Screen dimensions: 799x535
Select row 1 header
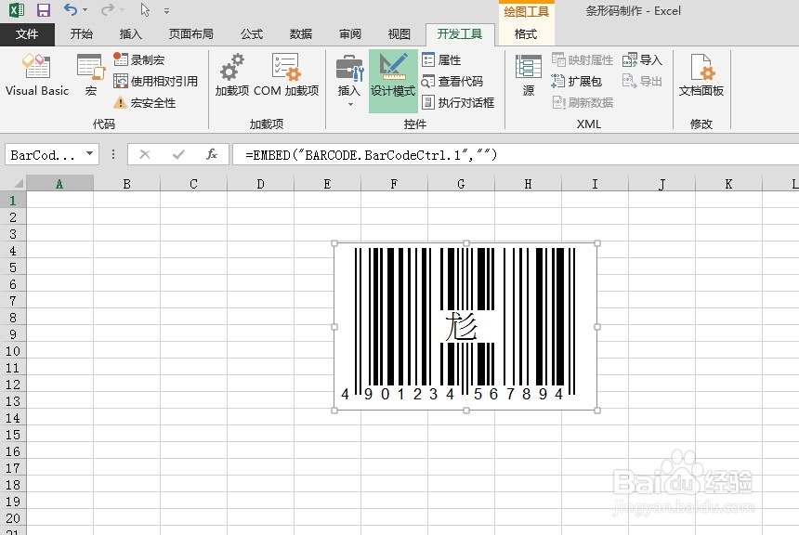13,201
